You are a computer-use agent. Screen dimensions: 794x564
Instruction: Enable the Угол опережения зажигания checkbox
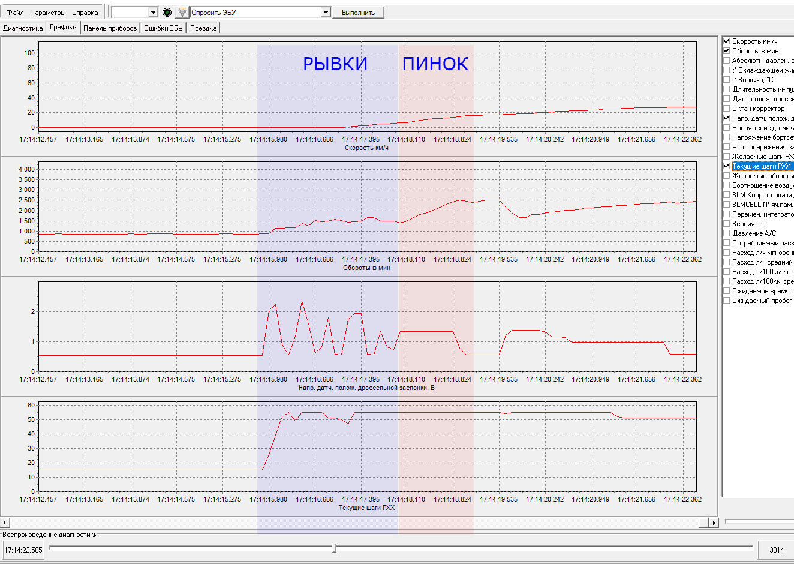(726, 147)
